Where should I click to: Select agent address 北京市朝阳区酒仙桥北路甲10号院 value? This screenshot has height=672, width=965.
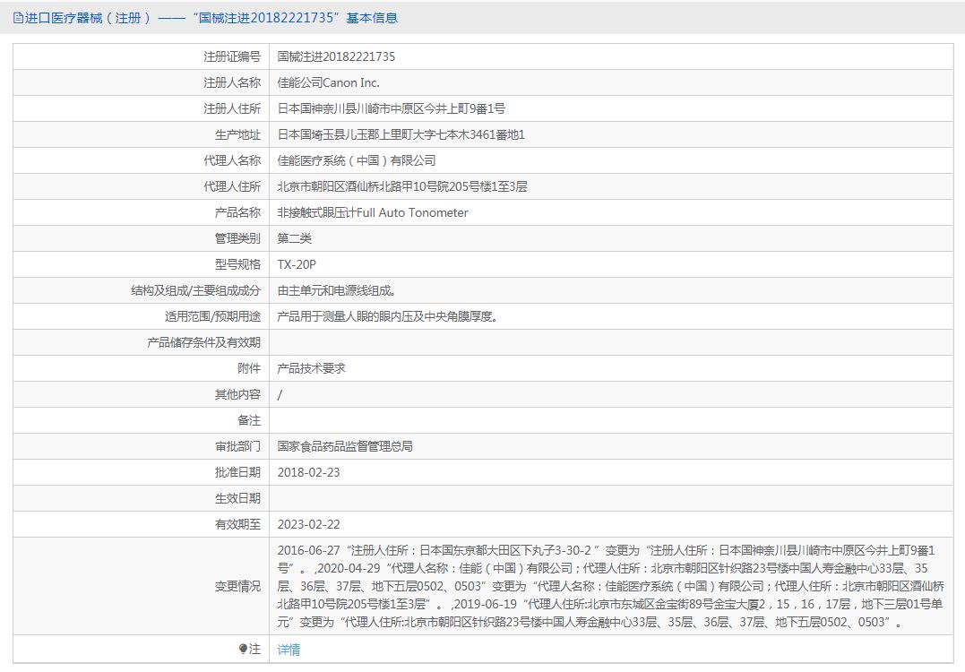(x=402, y=185)
